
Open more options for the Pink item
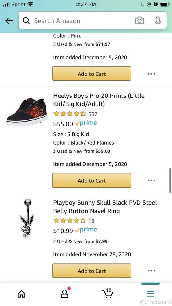[x=151, y=74]
